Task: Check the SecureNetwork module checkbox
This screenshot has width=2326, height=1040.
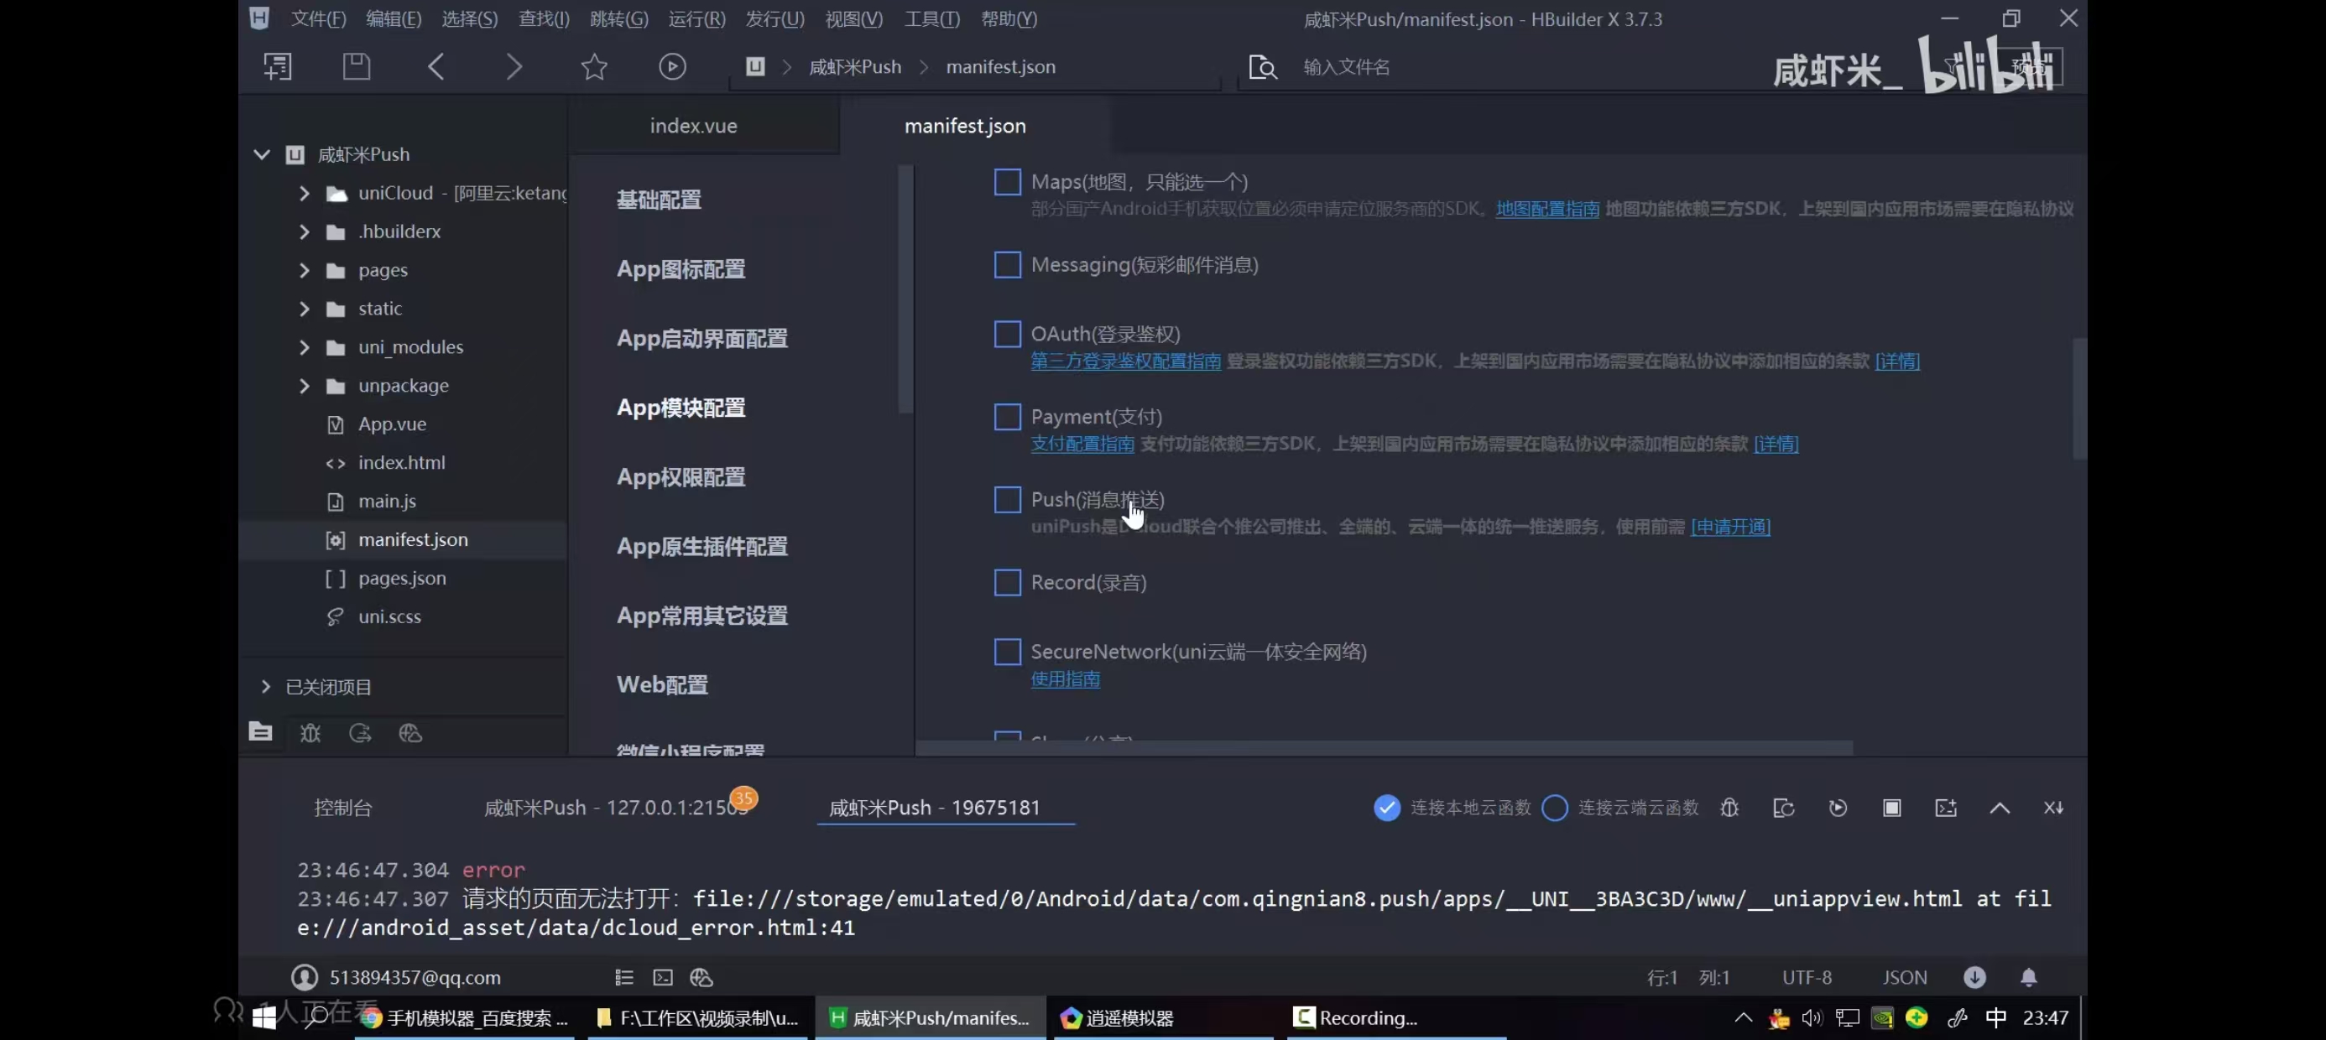Action: (1008, 653)
